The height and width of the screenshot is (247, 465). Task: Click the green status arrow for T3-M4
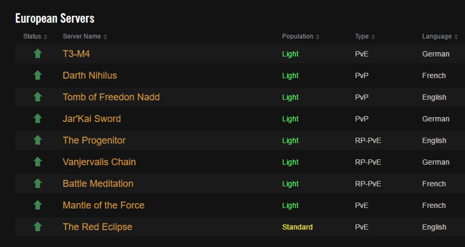tap(38, 53)
